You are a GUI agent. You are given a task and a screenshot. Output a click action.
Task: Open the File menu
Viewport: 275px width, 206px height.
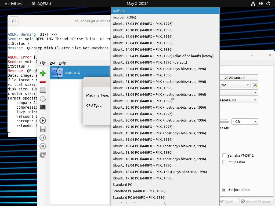click(x=43, y=63)
